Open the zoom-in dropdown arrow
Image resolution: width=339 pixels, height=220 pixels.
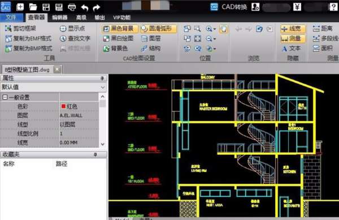click(215, 29)
